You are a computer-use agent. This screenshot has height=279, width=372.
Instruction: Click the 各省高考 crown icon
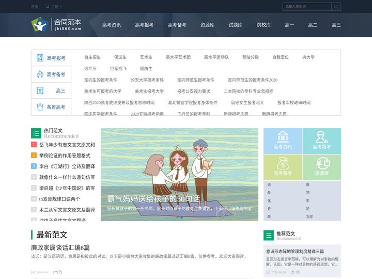(x=40, y=107)
